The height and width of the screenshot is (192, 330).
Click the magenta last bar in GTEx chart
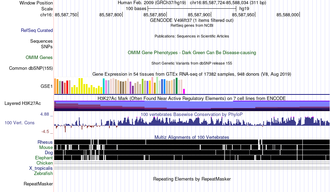click(184, 91)
